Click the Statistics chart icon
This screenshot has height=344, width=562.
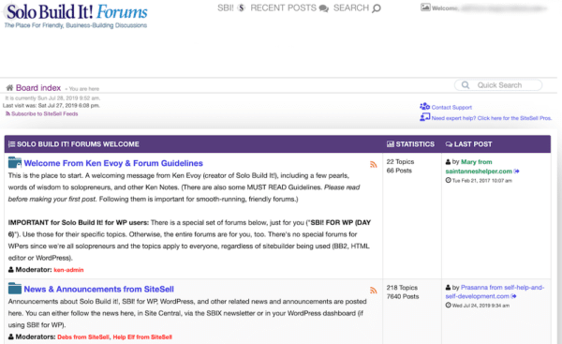click(391, 144)
